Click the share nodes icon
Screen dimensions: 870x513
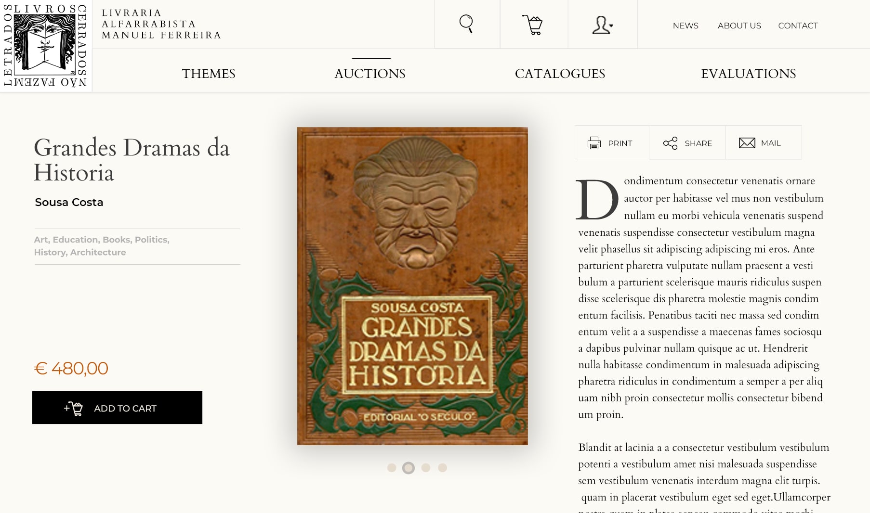pos(670,143)
